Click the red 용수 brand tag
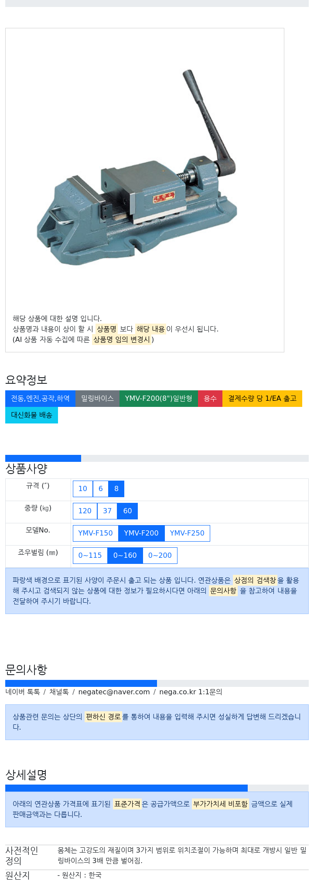 pos(210,399)
